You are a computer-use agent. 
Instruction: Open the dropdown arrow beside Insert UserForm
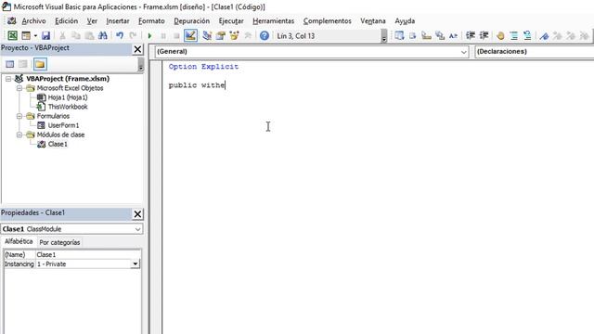tap(35, 35)
